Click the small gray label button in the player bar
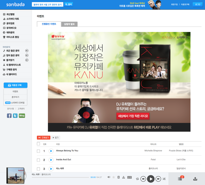The width and height of the screenshot is (205, 185). pyautogui.click(x=129, y=177)
